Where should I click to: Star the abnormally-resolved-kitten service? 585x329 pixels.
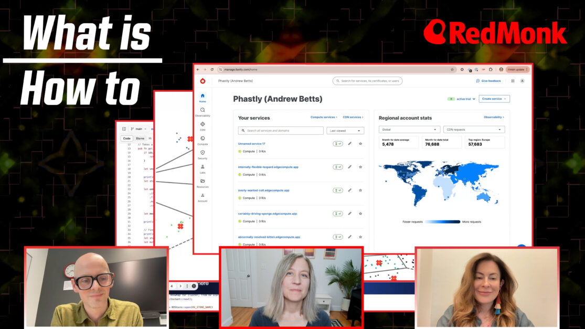click(x=360, y=237)
